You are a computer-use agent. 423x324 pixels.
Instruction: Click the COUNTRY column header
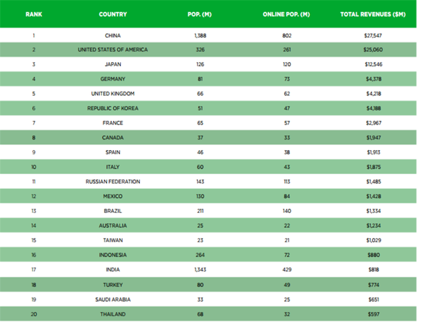tap(113, 15)
